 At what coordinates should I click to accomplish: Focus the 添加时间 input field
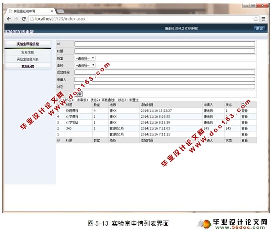coord(165,72)
